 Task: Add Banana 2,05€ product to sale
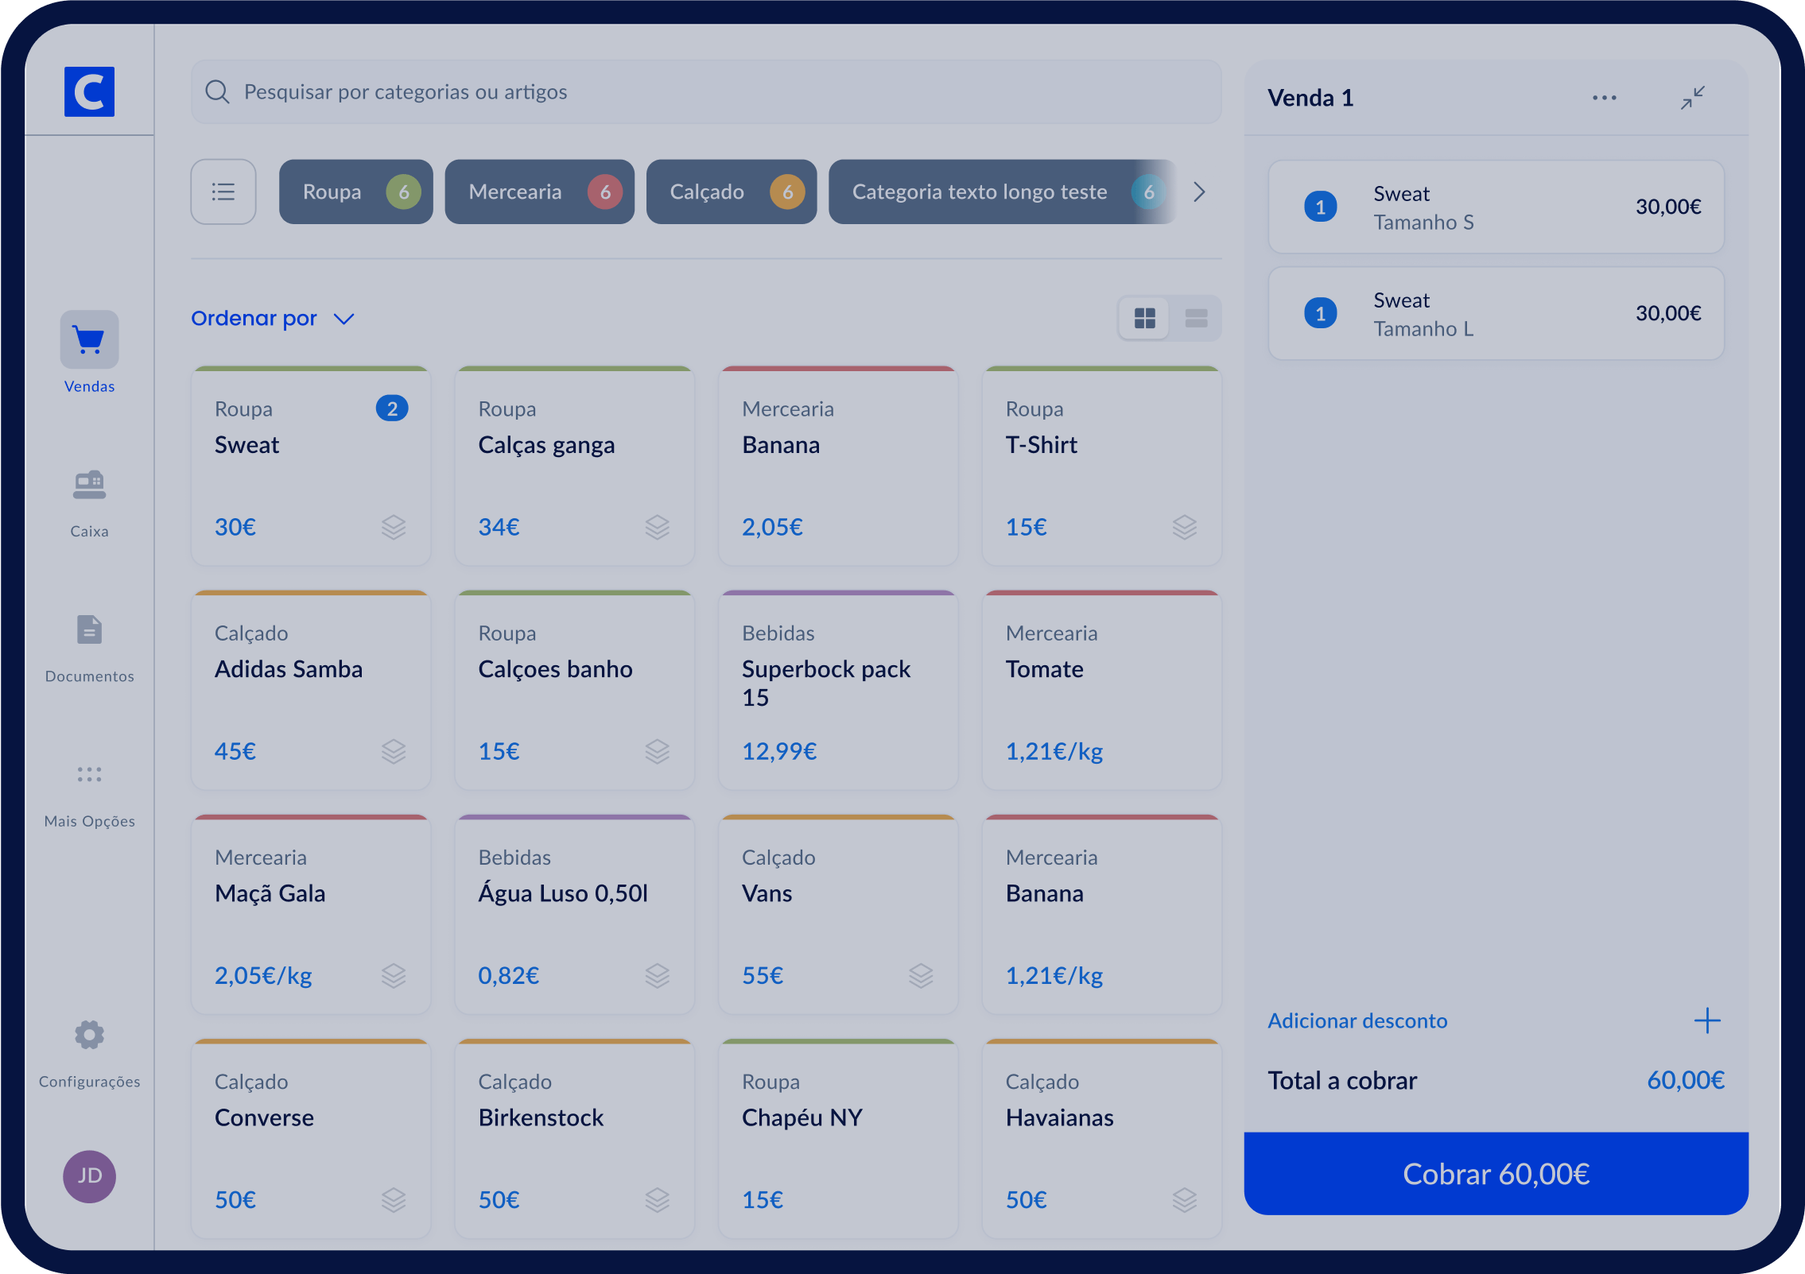click(838, 466)
